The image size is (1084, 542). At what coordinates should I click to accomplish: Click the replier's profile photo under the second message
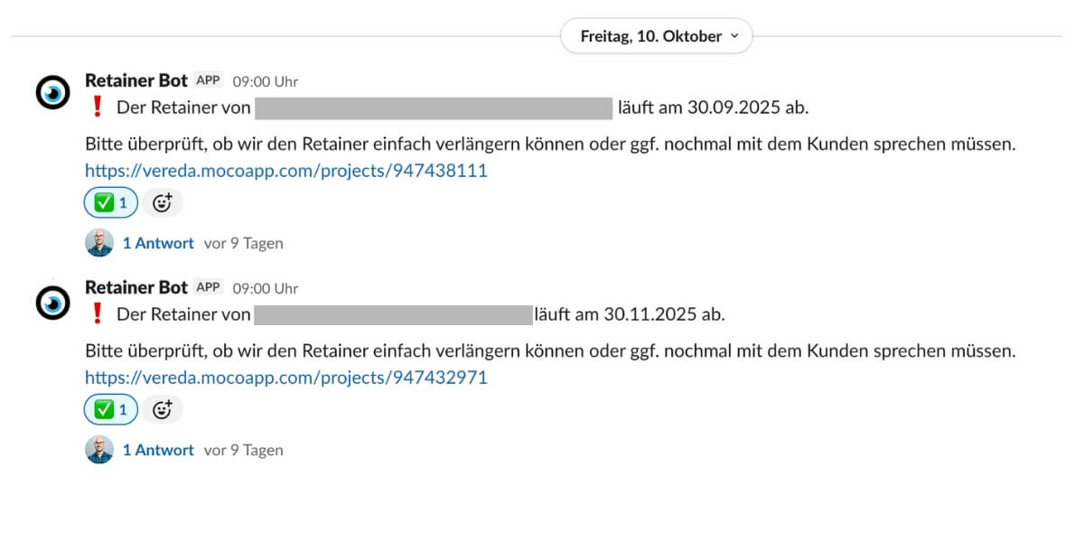(x=99, y=450)
